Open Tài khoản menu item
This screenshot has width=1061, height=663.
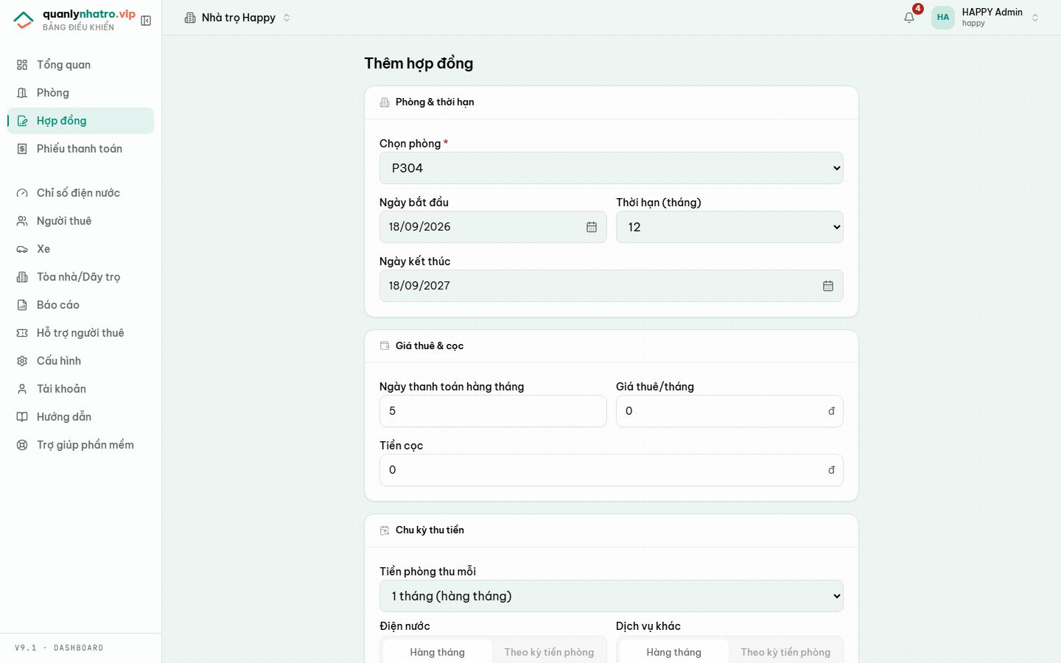coord(81,389)
